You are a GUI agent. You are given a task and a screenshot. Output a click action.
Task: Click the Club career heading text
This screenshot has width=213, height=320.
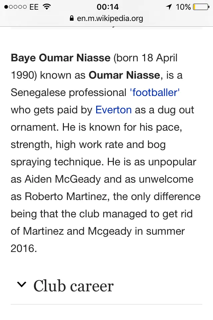74,286
